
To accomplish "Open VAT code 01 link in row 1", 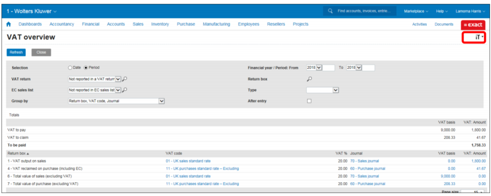I will [x=188, y=161].
